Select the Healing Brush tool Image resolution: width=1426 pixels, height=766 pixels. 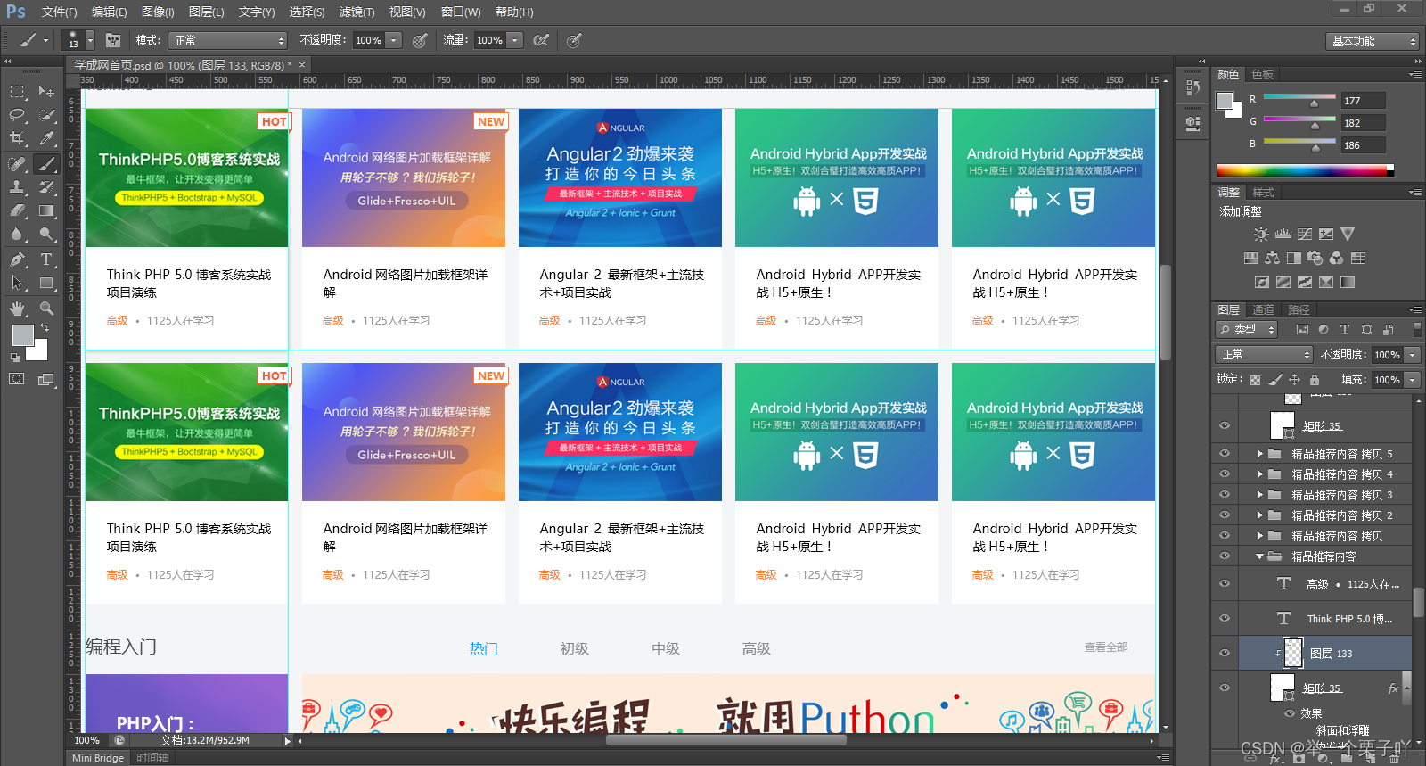[17, 163]
